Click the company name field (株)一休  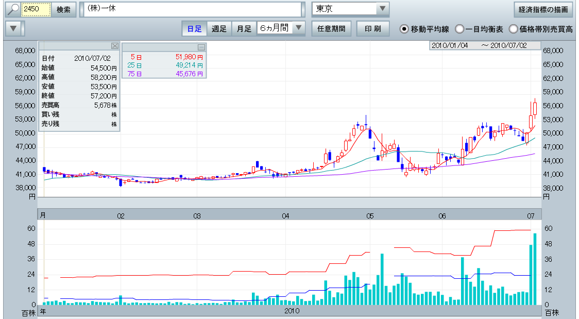pyautogui.click(x=192, y=9)
